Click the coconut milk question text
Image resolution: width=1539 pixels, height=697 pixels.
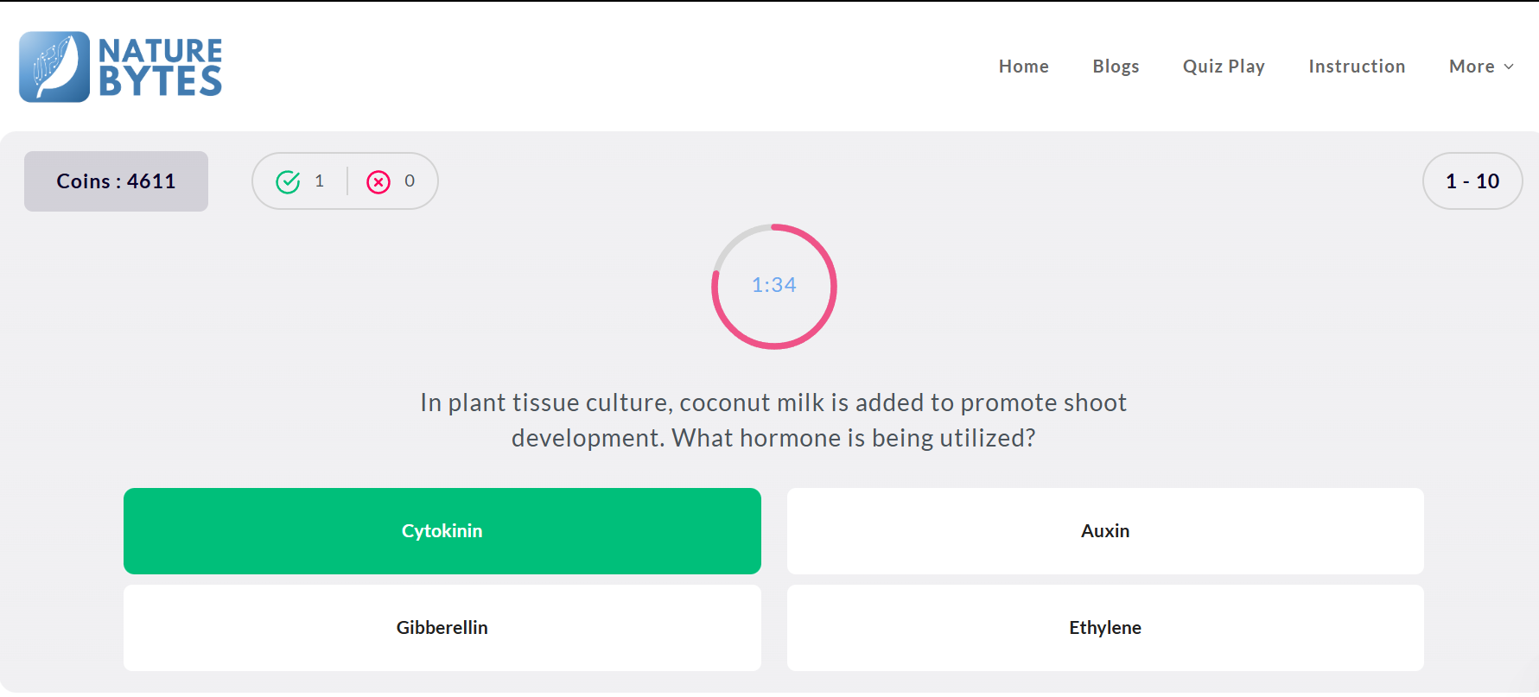773,421
